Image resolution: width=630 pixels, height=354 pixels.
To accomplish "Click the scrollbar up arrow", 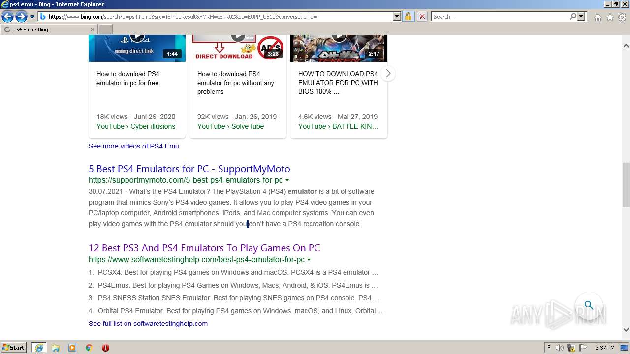I will (x=626, y=46).
